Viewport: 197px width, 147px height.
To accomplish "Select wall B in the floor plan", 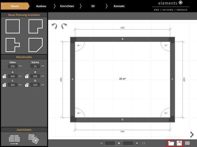I will pyautogui.click(x=122, y=39).
